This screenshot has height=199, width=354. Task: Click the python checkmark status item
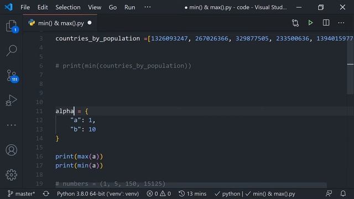click(227, 194)
